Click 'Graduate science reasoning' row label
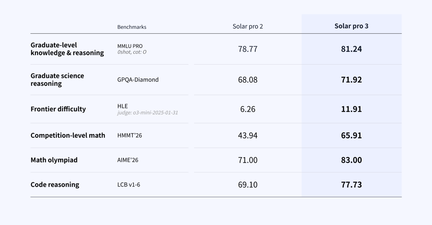Image resolution: width=432 pixels, height=225 pixels. (57, 80)
